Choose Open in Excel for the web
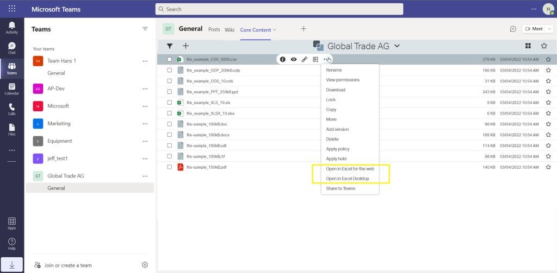Image resolution: width=557 pixels, height=273 pixels. point(350,169)
